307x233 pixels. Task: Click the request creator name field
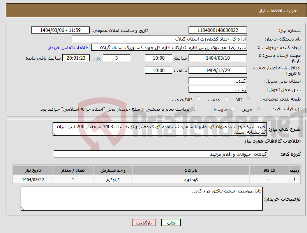click(x=169, y=48)
